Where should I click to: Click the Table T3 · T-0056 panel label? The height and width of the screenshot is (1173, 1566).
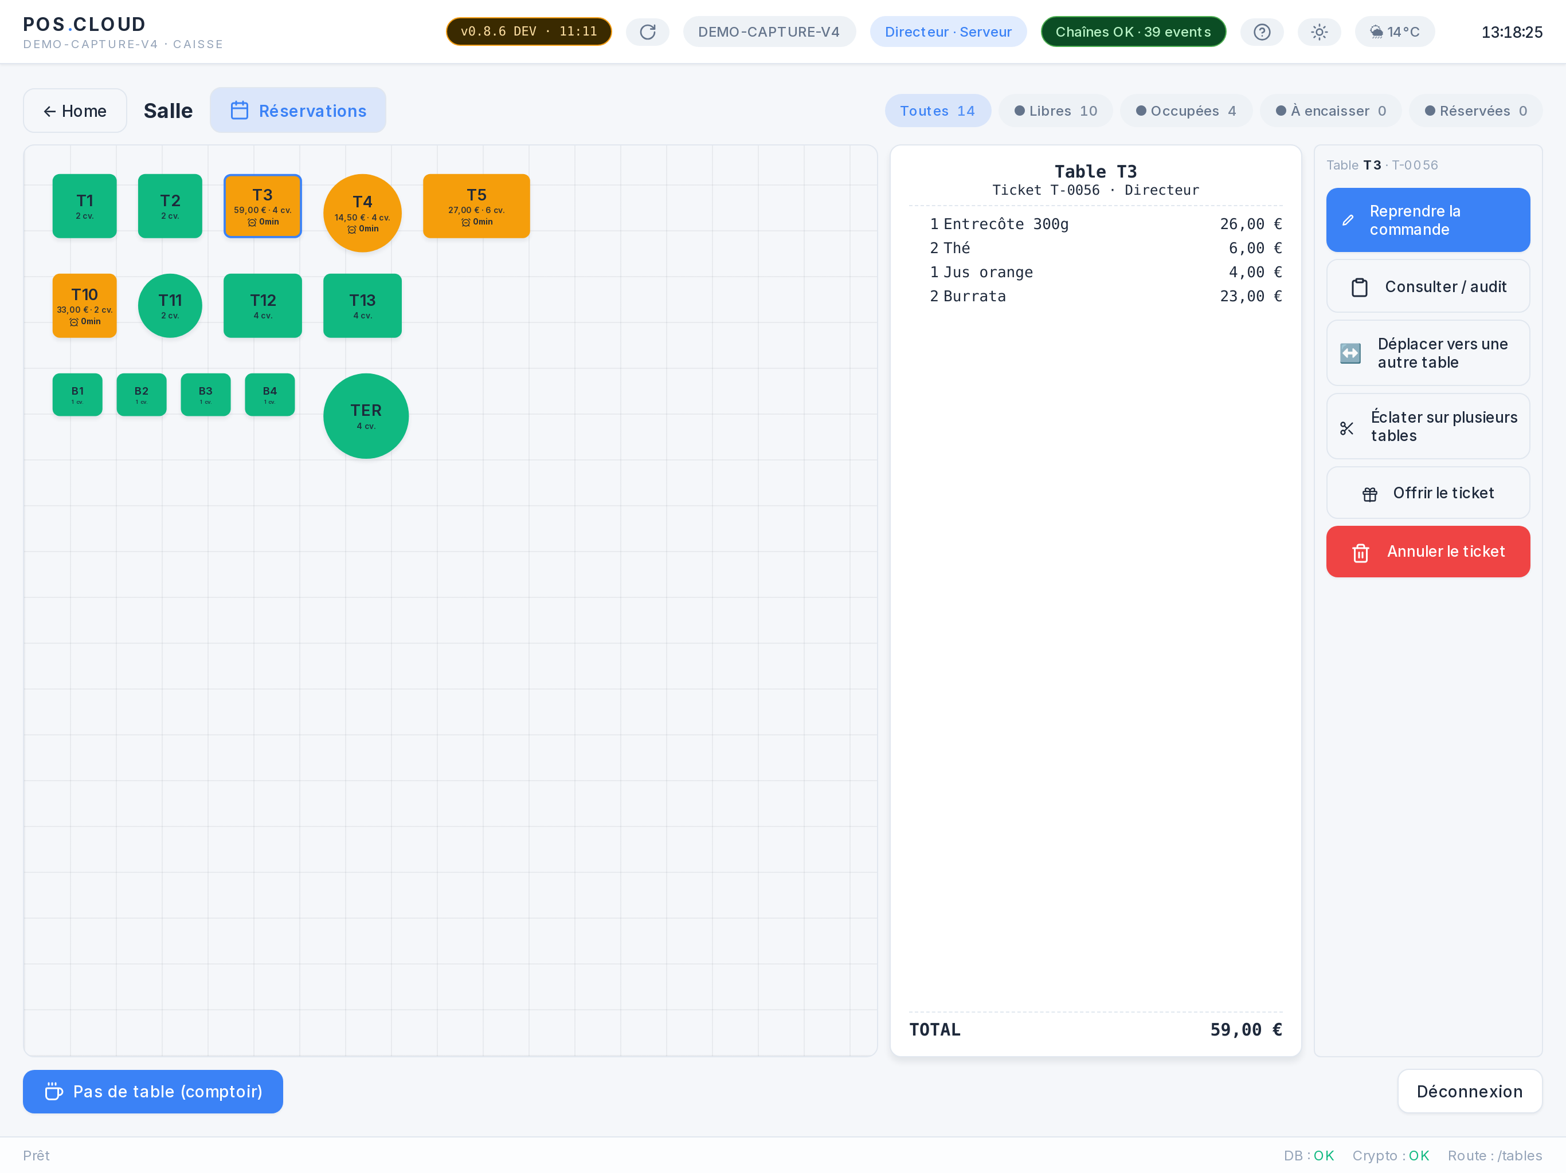click(1381, 165)
